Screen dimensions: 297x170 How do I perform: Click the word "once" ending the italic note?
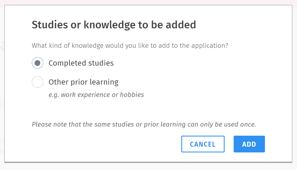[248, 124]
